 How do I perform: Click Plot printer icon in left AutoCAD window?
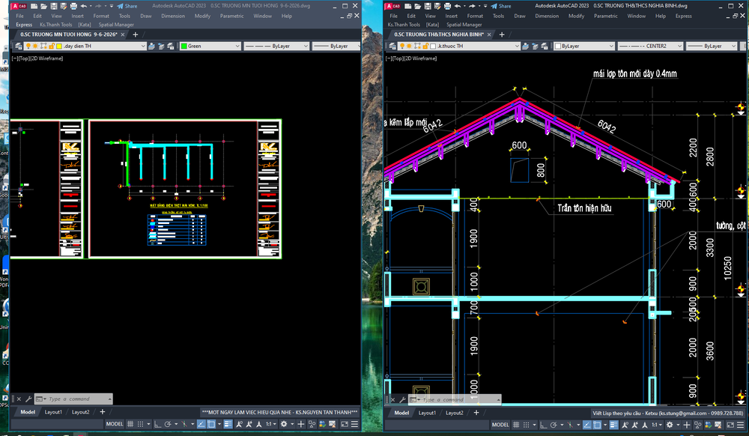coord(73,6)
